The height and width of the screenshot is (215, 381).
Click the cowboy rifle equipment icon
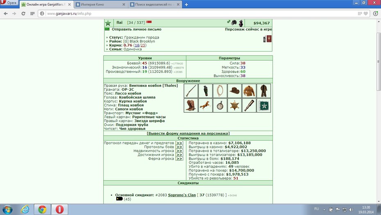191,91
